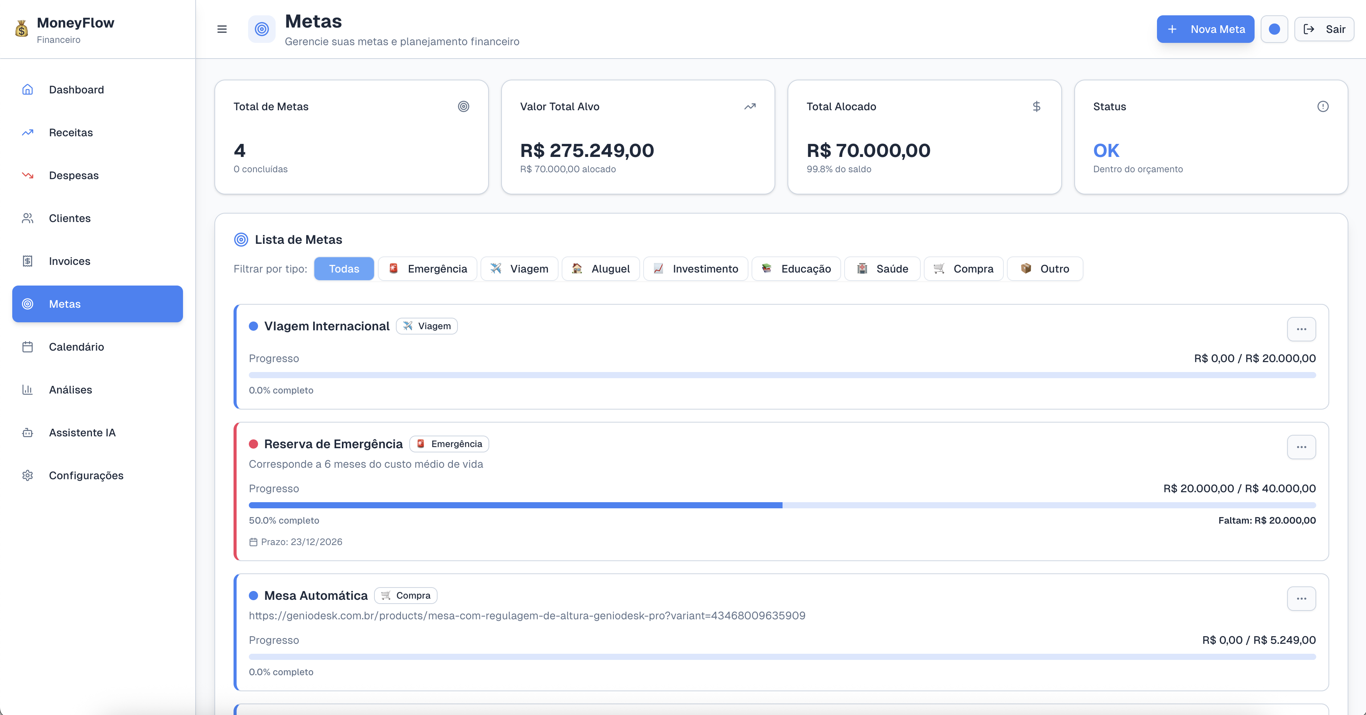Open Dashboard in the sidebar
The width and height of the screenshot is (1366, 715).
pyautogui.click(x=98, y=90)
